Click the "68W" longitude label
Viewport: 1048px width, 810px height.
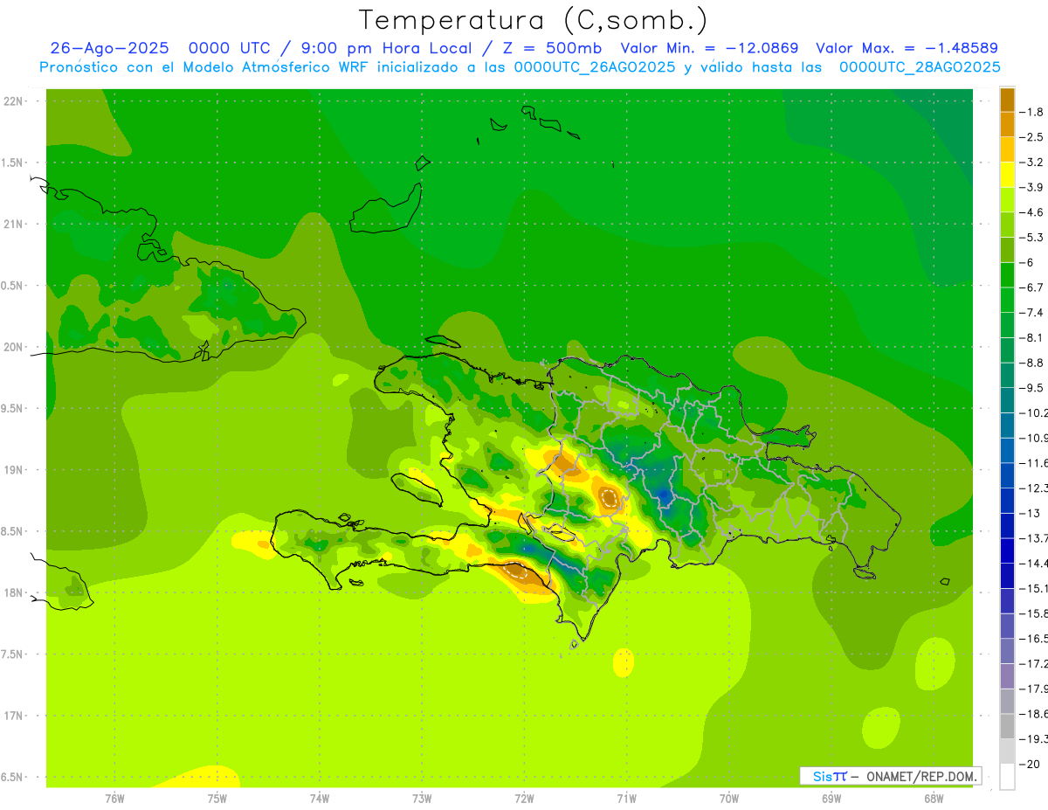(x=934, y=798)
